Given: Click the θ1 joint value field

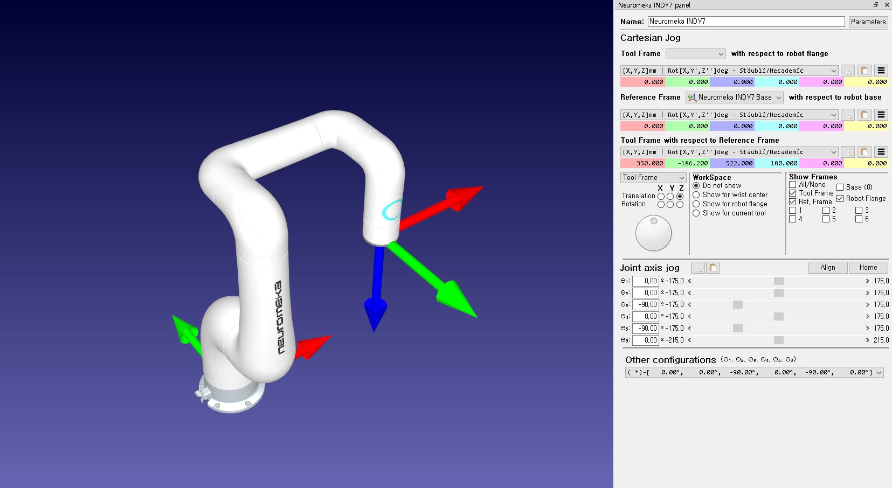Looking at the screenshot, I should pyautogui.click(x=645, y=281).
